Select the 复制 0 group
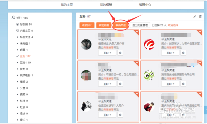 click(x=24, y=69)
